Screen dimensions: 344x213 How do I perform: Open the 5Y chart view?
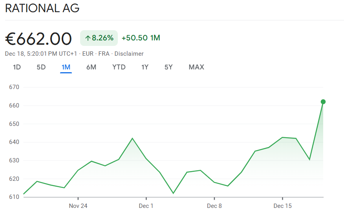click(168, 67)
